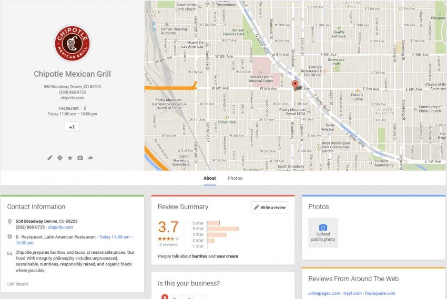
Task: Click the location pin icon in Contact Information
Action: [x=9, y=222]
